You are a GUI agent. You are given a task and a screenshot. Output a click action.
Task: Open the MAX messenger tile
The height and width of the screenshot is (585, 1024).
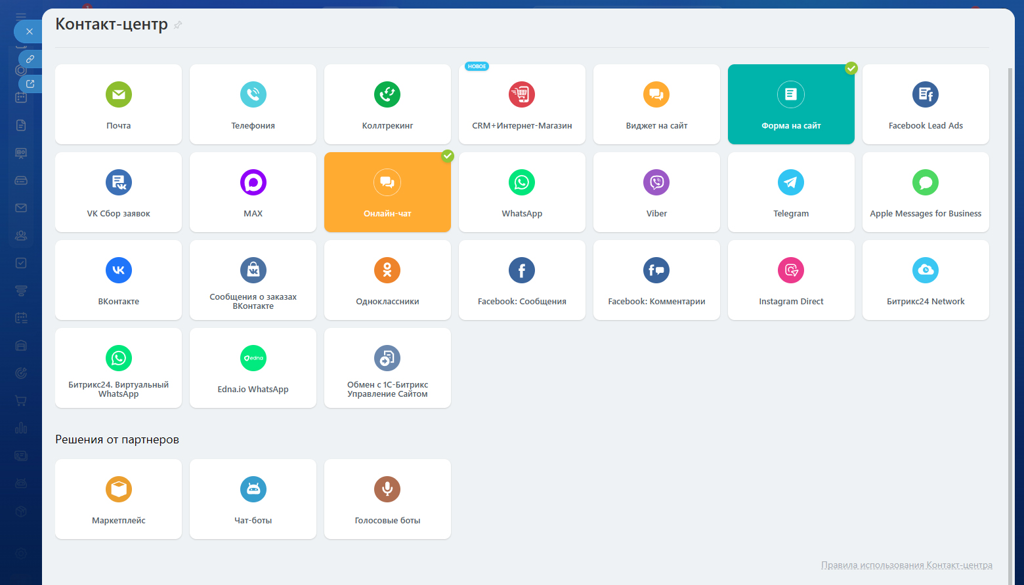[x=253, y=192]
